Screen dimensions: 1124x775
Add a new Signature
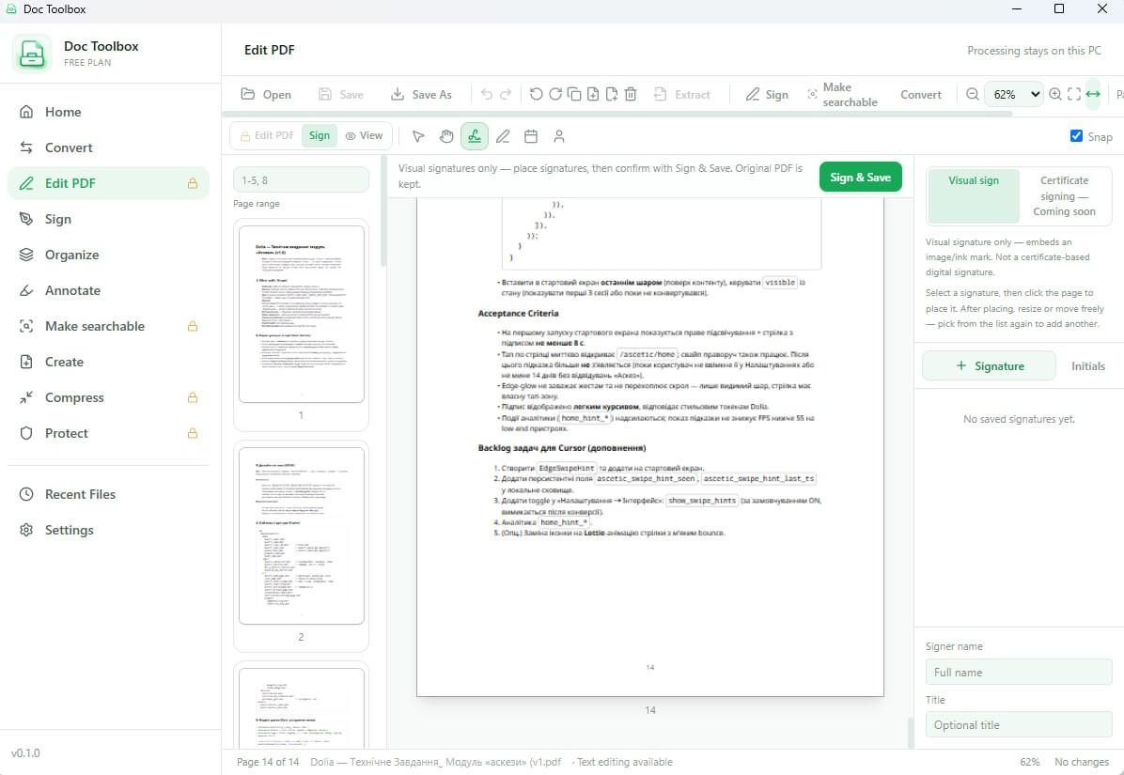pos(990,366)
